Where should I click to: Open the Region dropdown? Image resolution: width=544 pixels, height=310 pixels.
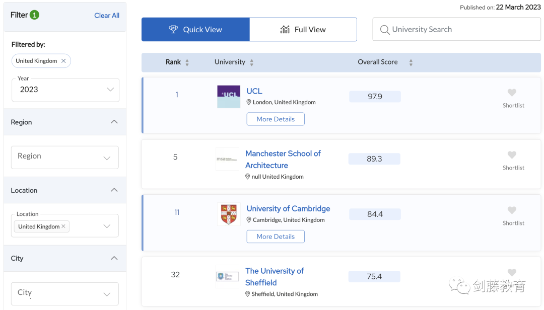(x=65, y=158)
